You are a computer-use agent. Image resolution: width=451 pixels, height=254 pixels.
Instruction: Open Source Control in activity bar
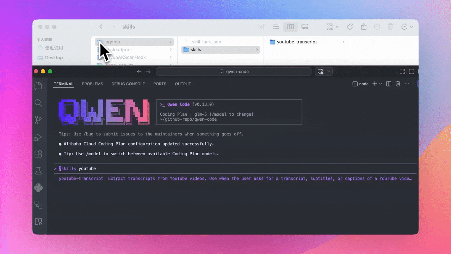(38, 120)
